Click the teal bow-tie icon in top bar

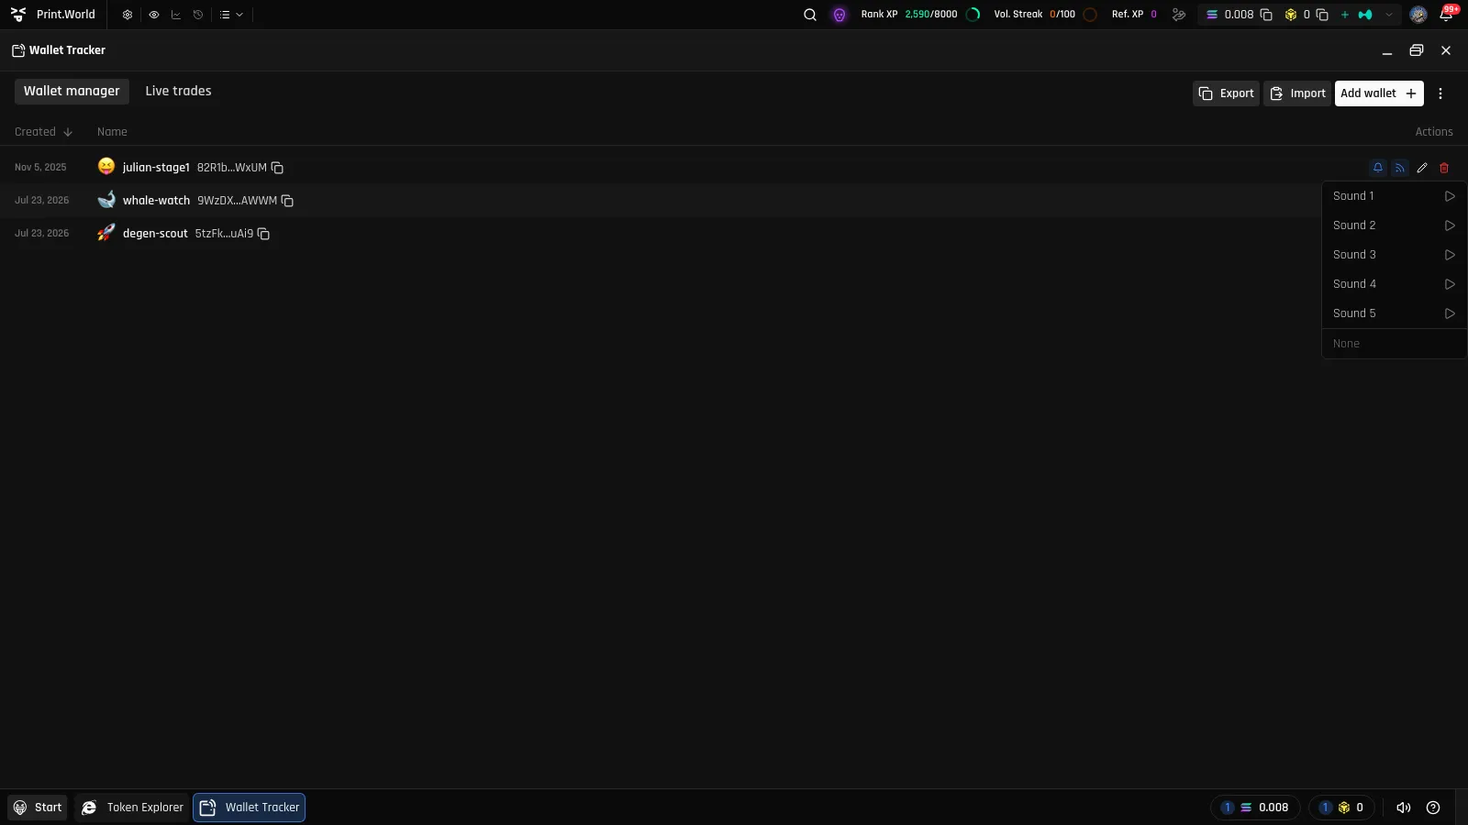click(x=1365, y=15)
